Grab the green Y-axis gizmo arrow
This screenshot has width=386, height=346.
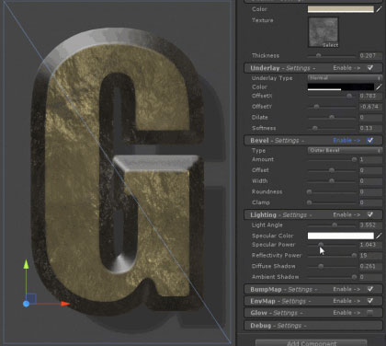(27, 264)
